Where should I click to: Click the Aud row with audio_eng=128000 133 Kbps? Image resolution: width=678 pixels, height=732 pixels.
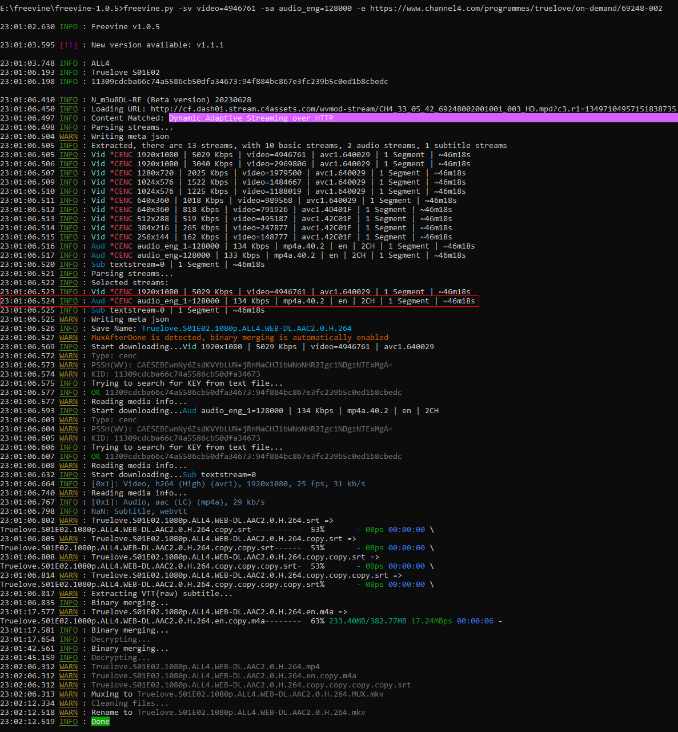coord(279,255)
